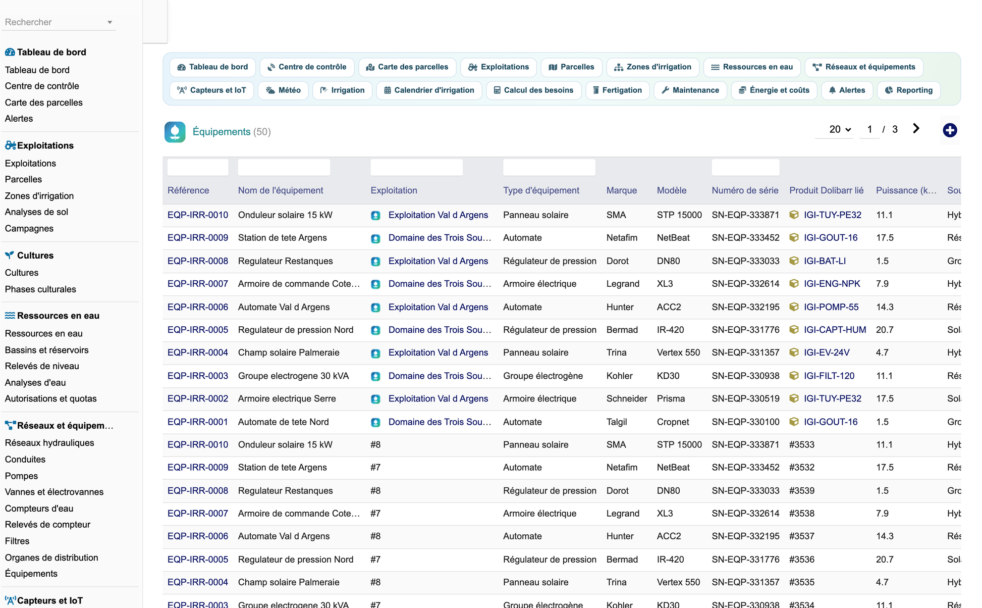Open Compteurs d'eau sidebar link
The image size is (982, 608).
(39, 509)
